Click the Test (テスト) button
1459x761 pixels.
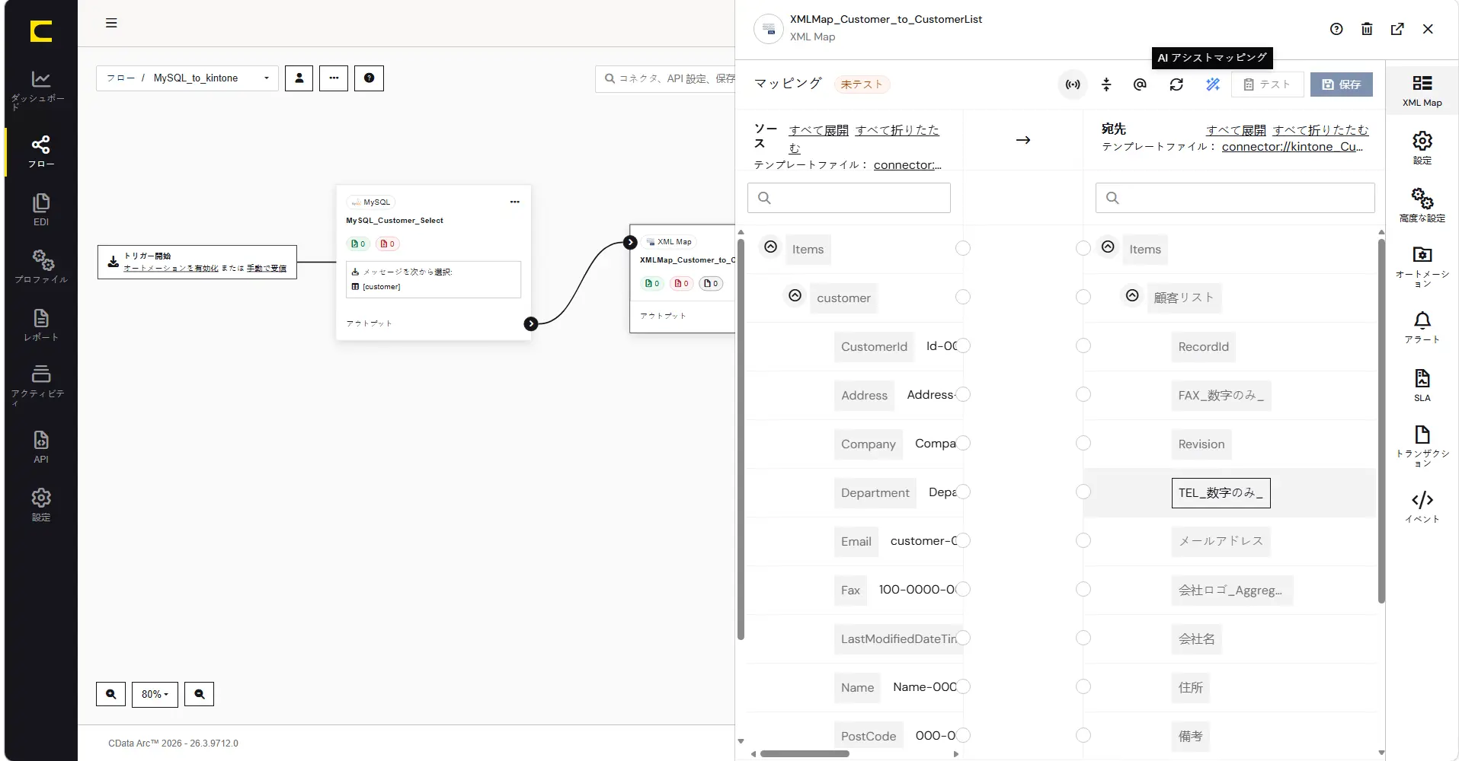(x=1267, y=84)
